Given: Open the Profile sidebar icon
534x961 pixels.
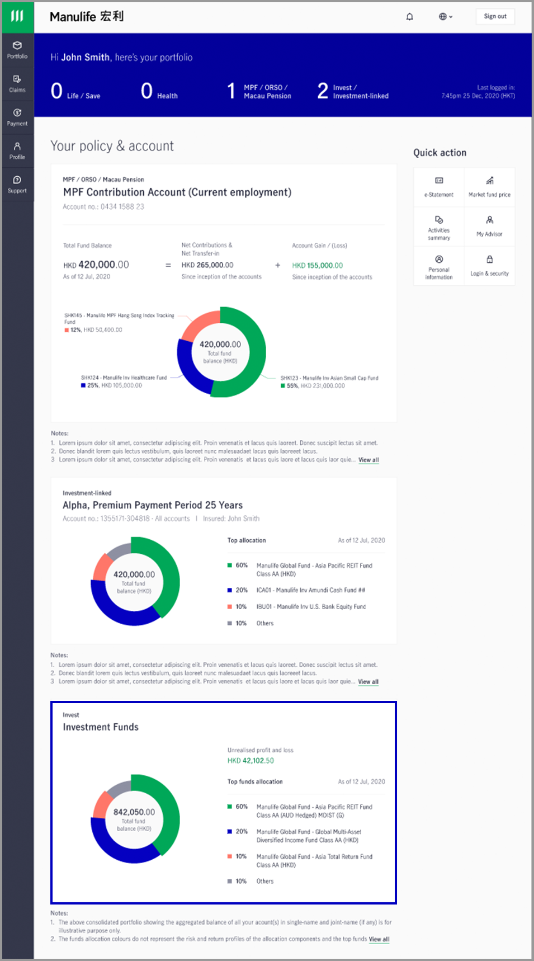Looking at the screenshot, I should tap(17, 150).
